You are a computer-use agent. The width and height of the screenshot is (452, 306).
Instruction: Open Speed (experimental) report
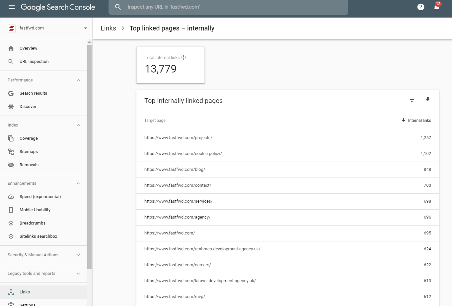[43, 197]
